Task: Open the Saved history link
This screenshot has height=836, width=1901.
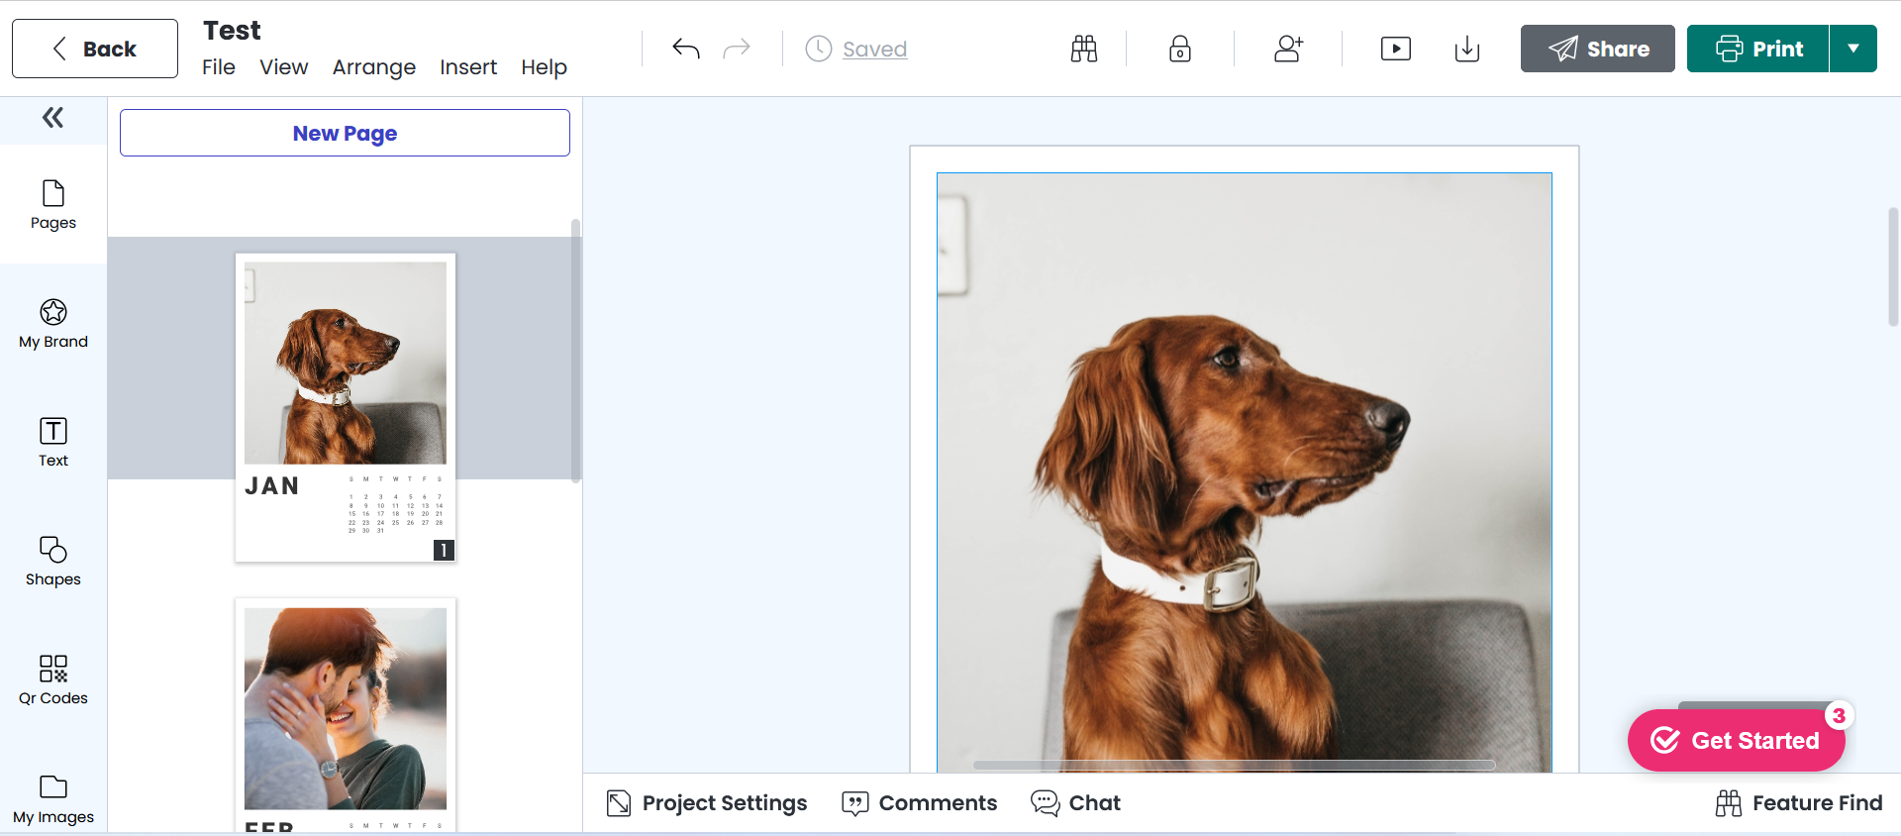Action: point(874,49)
